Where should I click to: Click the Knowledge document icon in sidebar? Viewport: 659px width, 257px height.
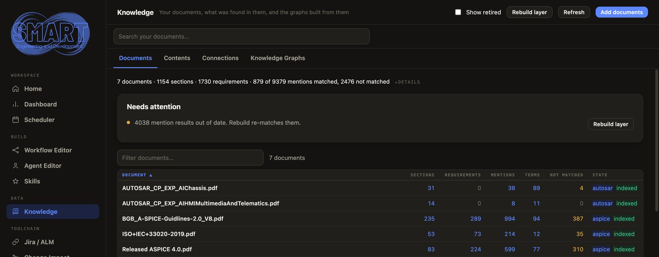pyautogui.click(x=15, y=211)
